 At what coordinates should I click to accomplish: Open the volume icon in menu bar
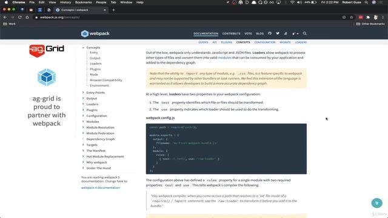pyautogui.click(x=299, y=2)
